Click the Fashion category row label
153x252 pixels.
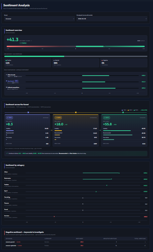(x=6, y=184)
